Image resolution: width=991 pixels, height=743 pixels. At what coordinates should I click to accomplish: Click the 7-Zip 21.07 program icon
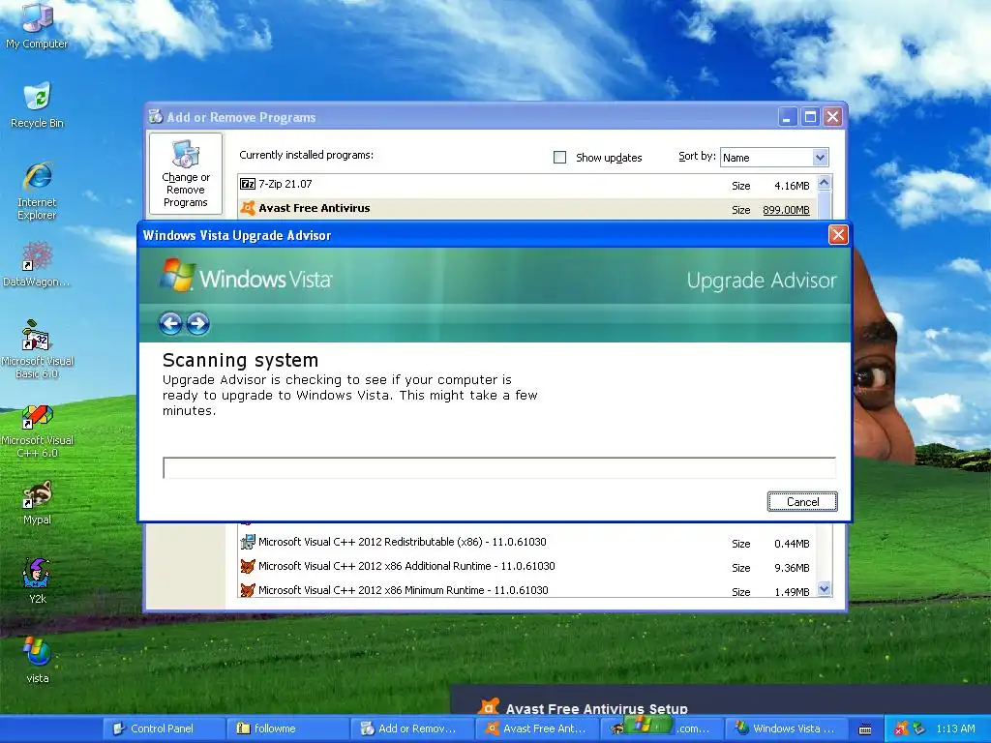pos(248,184)
